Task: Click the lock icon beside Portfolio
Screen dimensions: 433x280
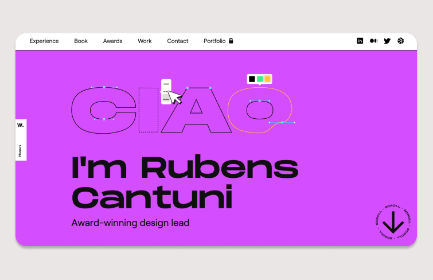Action: pos(231,41)
